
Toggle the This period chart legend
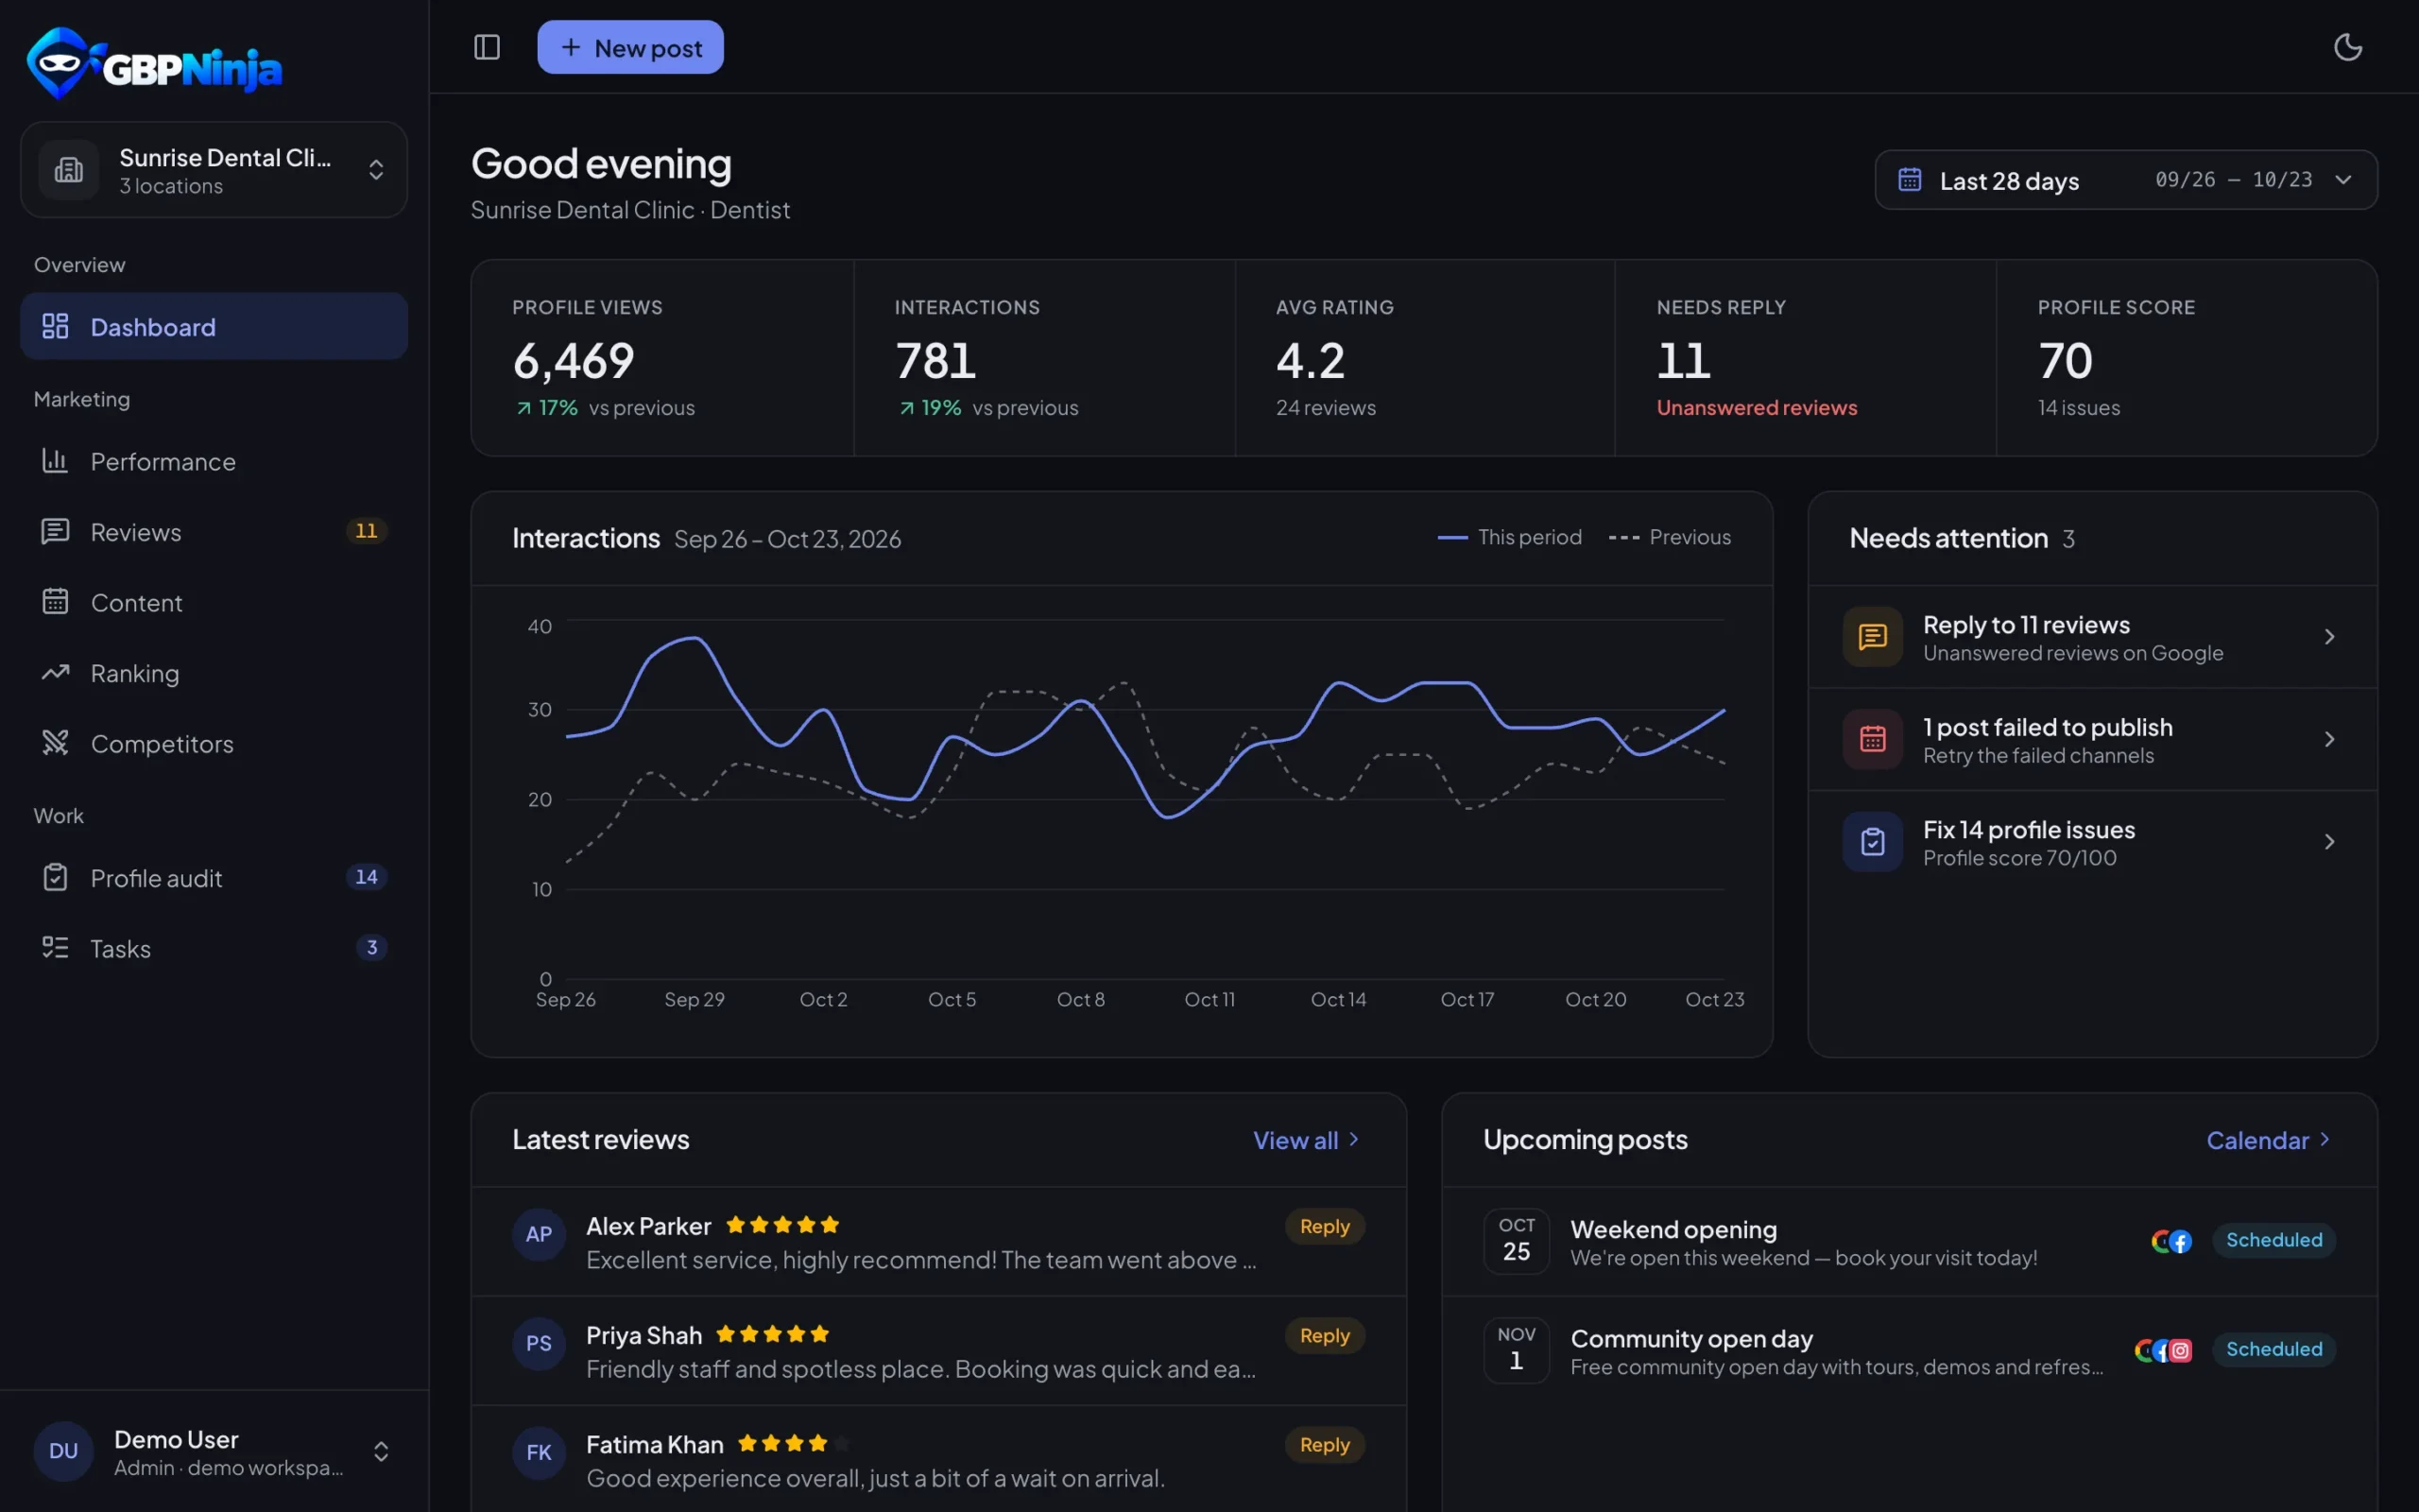coord(1509,537)
